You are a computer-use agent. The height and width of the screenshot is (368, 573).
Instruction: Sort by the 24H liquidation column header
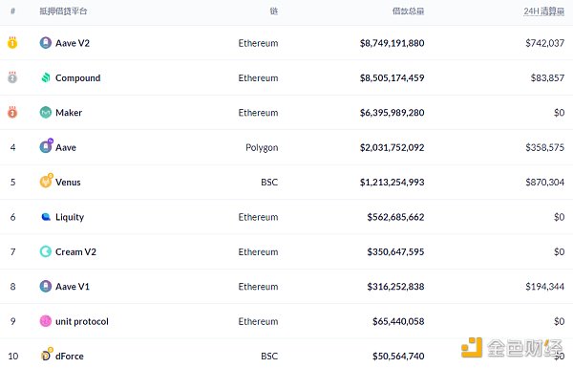[543, 11]
